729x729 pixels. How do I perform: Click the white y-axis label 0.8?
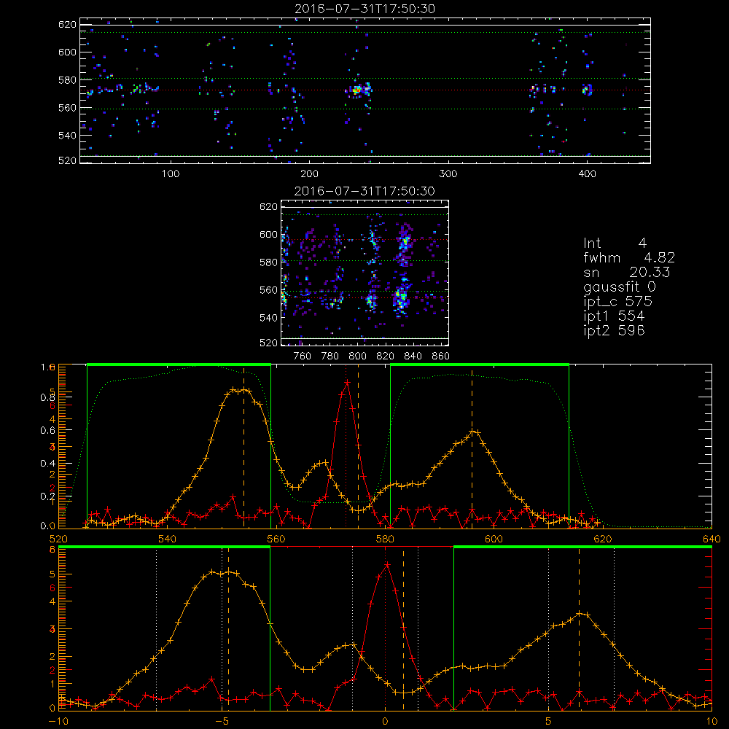(48, 397)
